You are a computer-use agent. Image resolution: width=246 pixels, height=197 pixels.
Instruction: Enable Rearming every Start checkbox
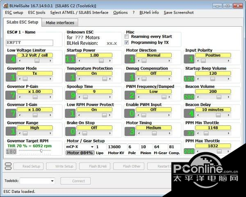(x=127, y=37)
